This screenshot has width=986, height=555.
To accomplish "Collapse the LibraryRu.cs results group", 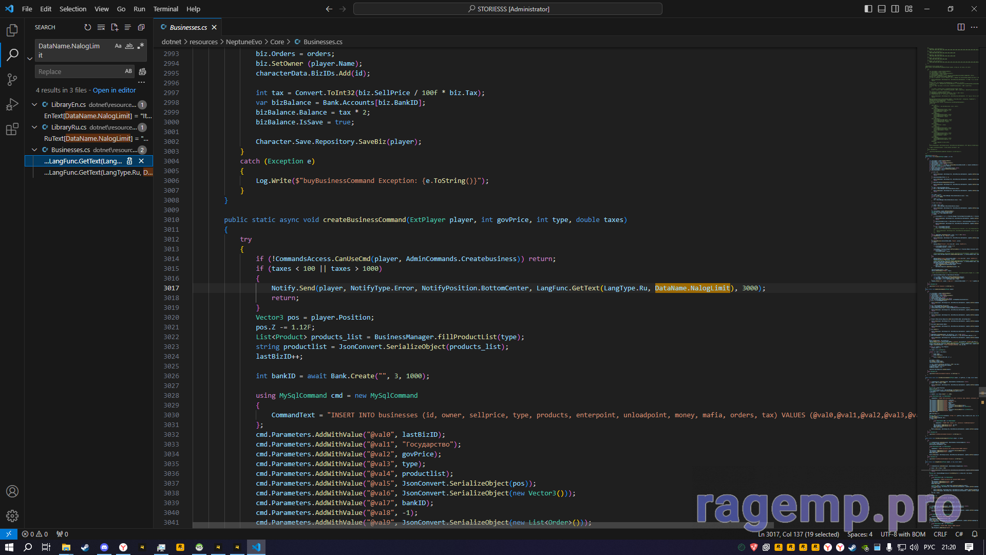I will (x=34, y=127).
